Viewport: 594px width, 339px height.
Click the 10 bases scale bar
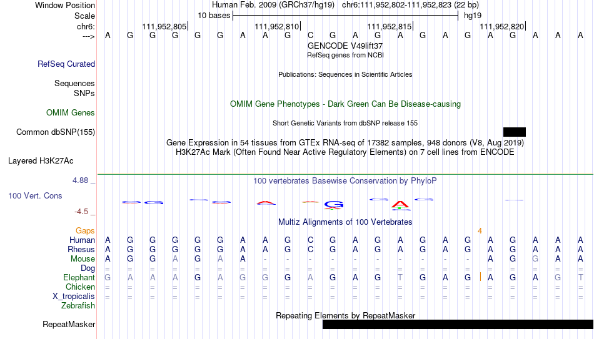(346, 16)
